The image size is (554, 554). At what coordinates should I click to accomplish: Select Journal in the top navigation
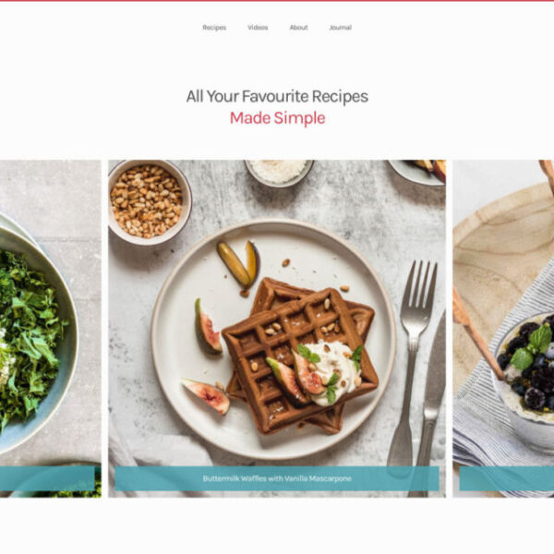click(340, 28)
